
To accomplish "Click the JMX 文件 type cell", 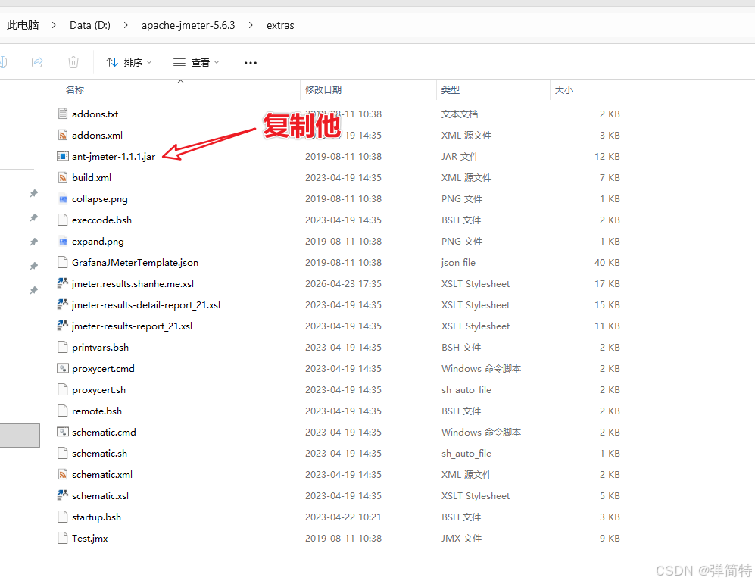I will tap(461, 538).
